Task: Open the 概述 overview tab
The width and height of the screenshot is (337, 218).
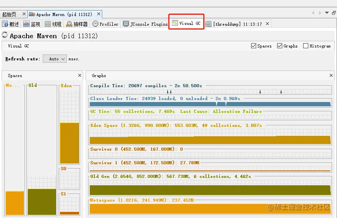Action: pos(10,24)
